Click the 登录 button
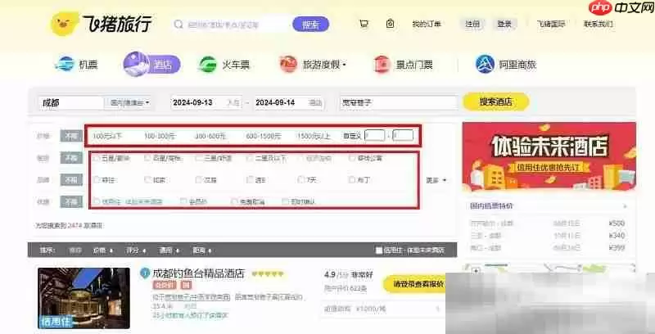The width and height of the screenshot is (655, 334). (504, 25)
